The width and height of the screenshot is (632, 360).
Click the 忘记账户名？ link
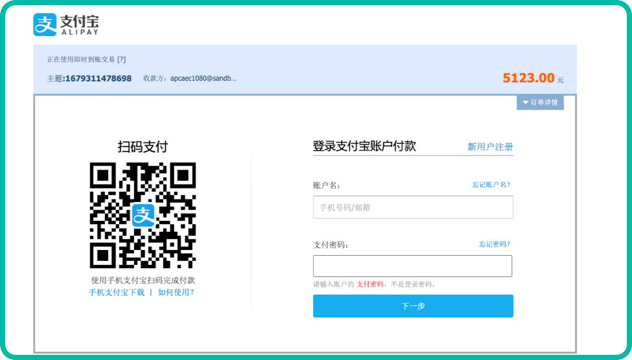(x=495, y=185)
